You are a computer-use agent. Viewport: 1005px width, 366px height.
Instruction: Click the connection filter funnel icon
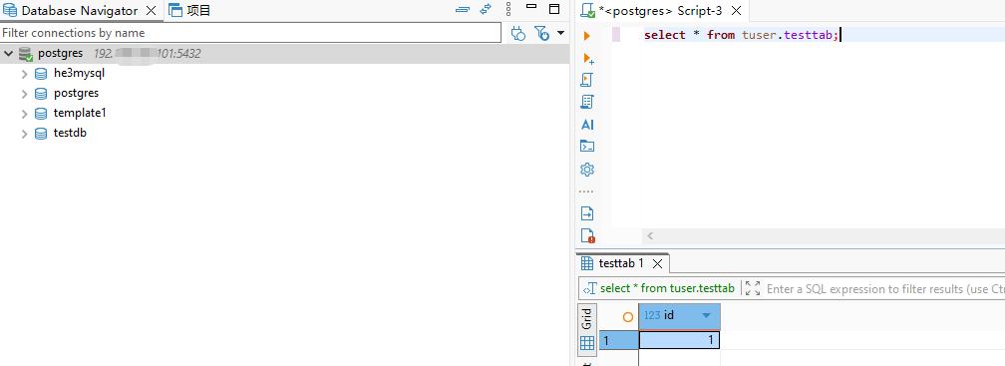click(x=542, y=33)
